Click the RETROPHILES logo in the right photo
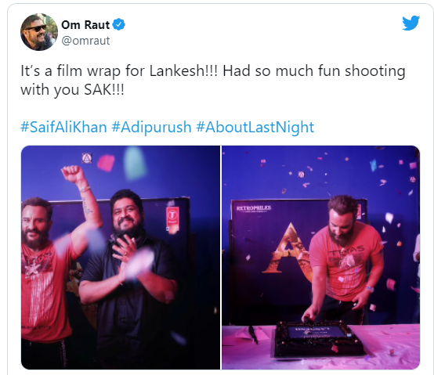 pyautogui.click(x=254, y=208)
